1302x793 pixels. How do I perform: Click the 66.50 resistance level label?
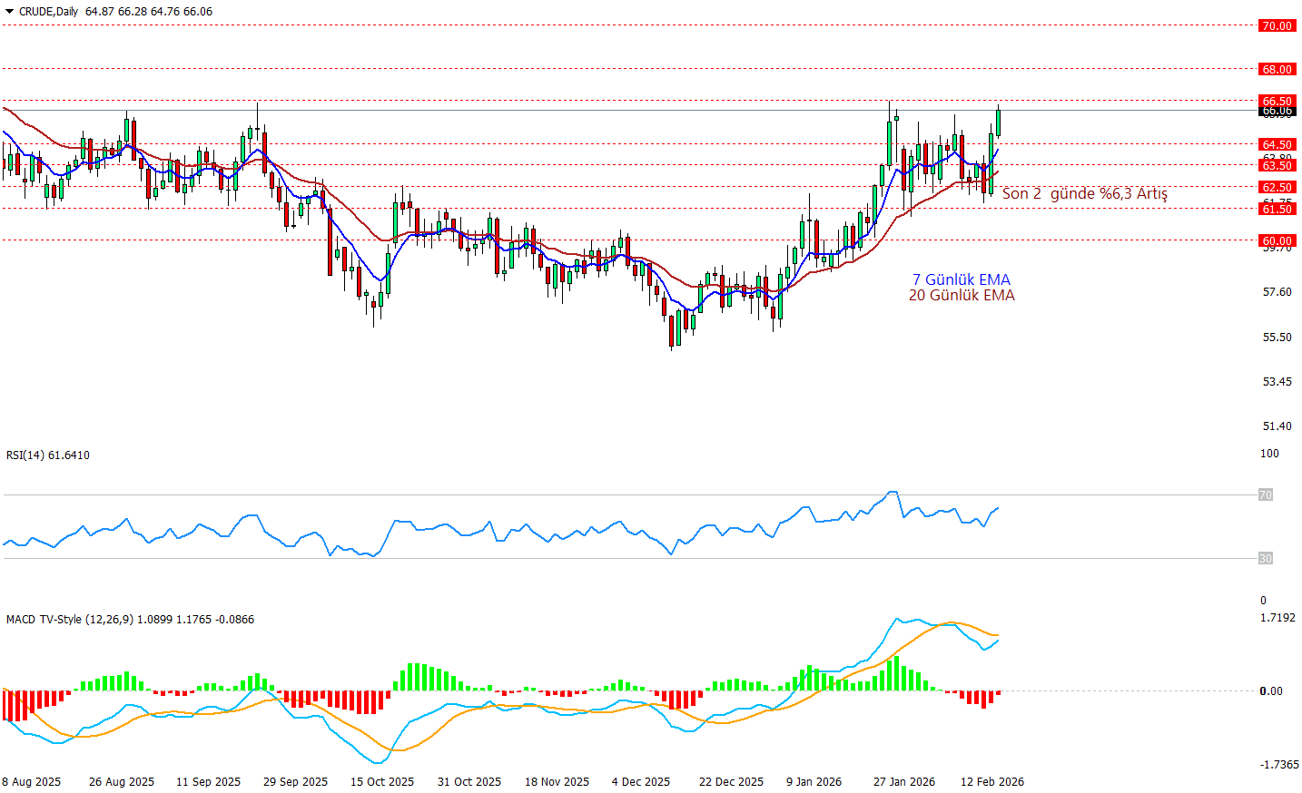coord(1276,101)
